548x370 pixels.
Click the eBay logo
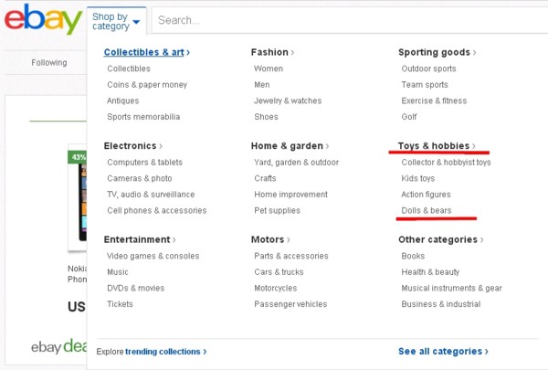click(x=42, y=19)
